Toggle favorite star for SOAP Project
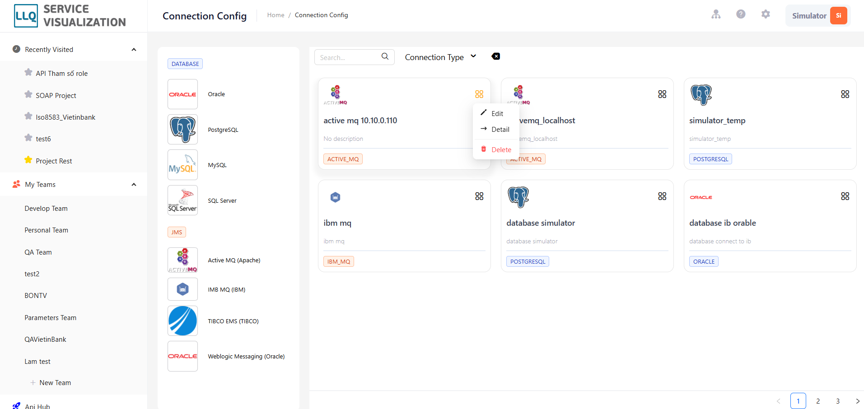This screenshot has height=409, width=864. tap(28, 94)
